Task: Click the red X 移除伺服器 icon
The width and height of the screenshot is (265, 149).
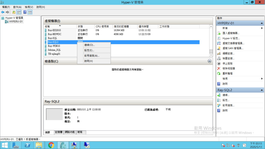Action: [x=219, y=68]
